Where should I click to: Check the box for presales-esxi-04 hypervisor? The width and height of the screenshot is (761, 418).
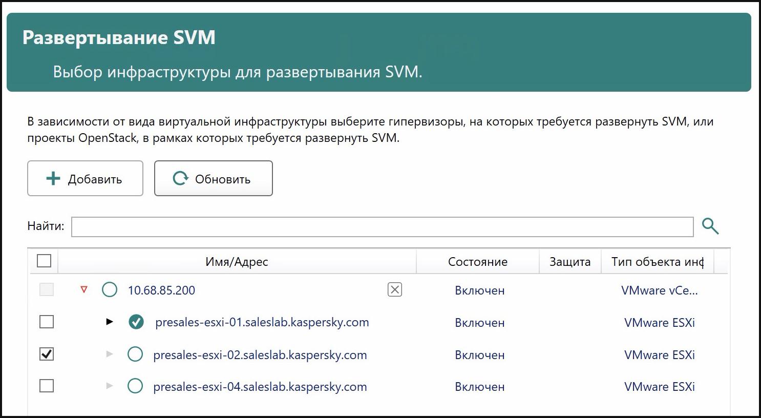(x=47, y=386)
